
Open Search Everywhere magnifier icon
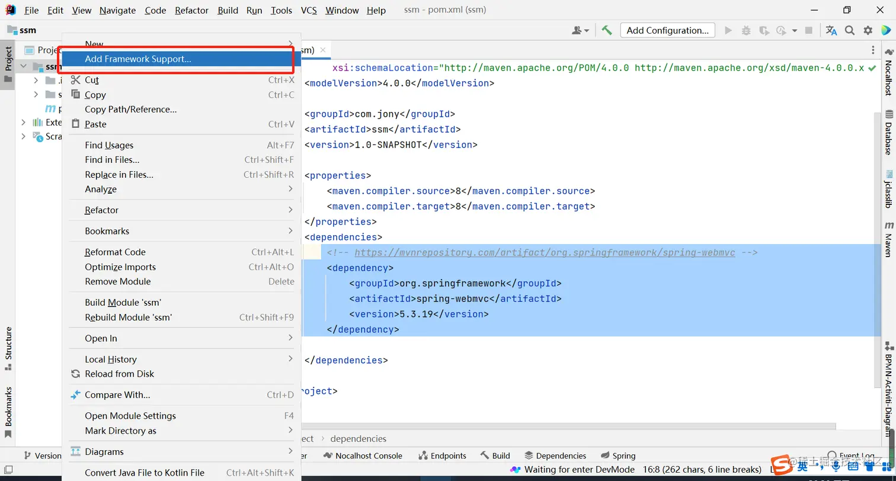tap(850, 30)
